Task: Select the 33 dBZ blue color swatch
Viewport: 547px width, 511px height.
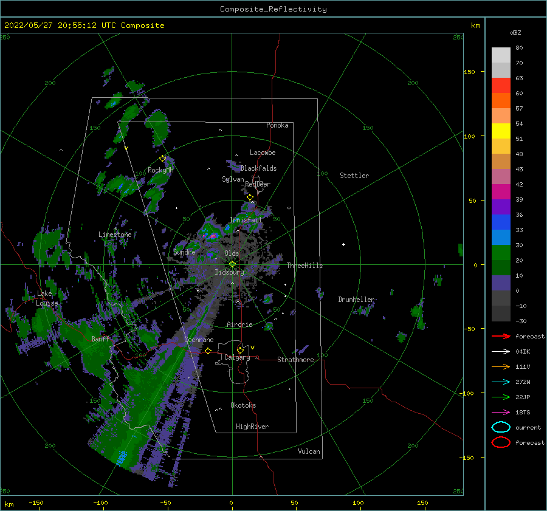Action: (501, 222)
